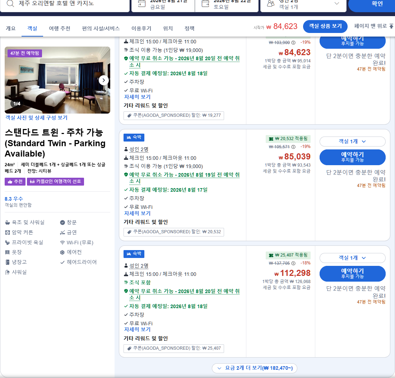
Task: Open the 정책 tab
Action: point(190,28)
